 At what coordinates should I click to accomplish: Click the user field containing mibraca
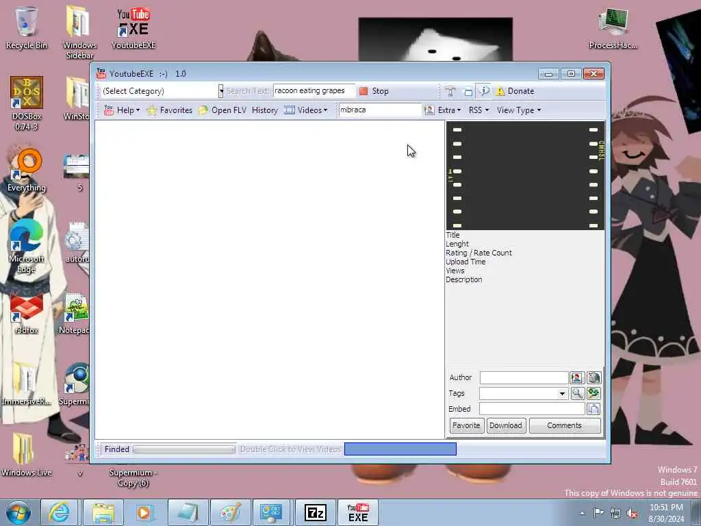(x=380, y=110)
